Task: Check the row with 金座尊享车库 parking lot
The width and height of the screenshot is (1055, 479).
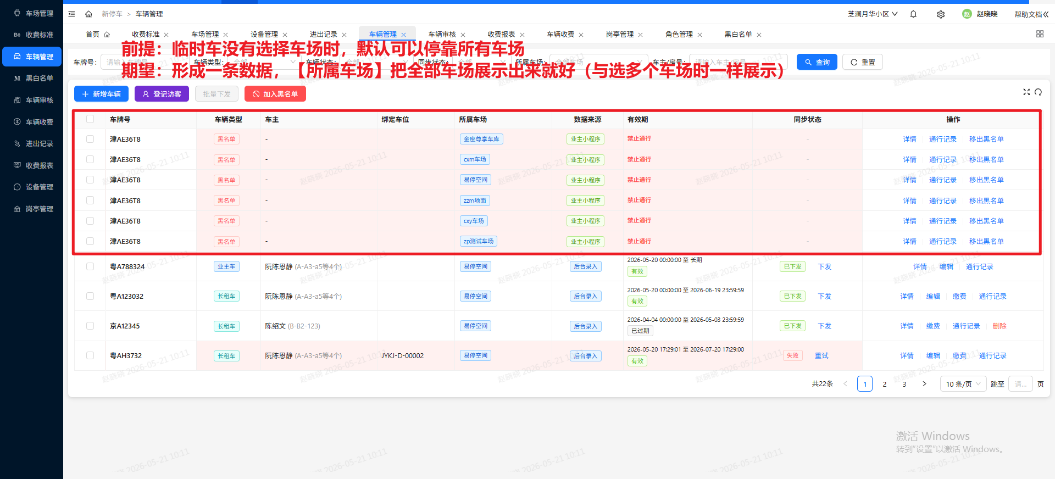Action: 90,139
